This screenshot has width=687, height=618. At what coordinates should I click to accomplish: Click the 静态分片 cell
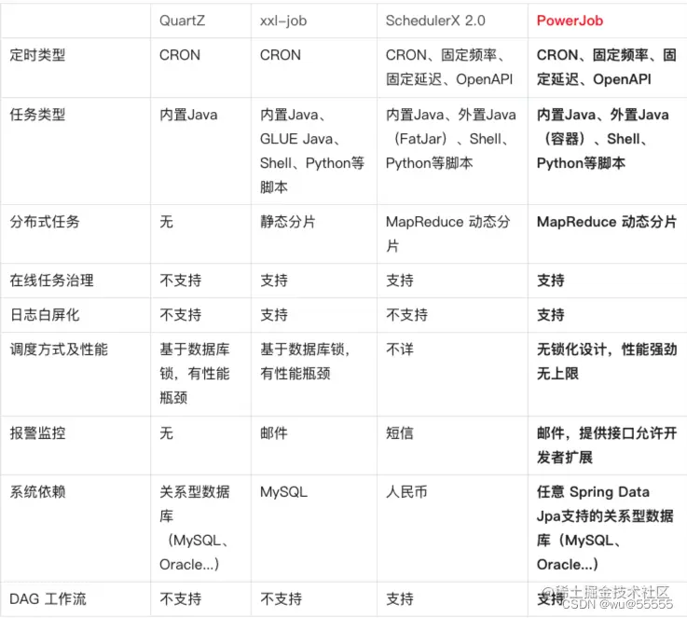click(287, 222)
